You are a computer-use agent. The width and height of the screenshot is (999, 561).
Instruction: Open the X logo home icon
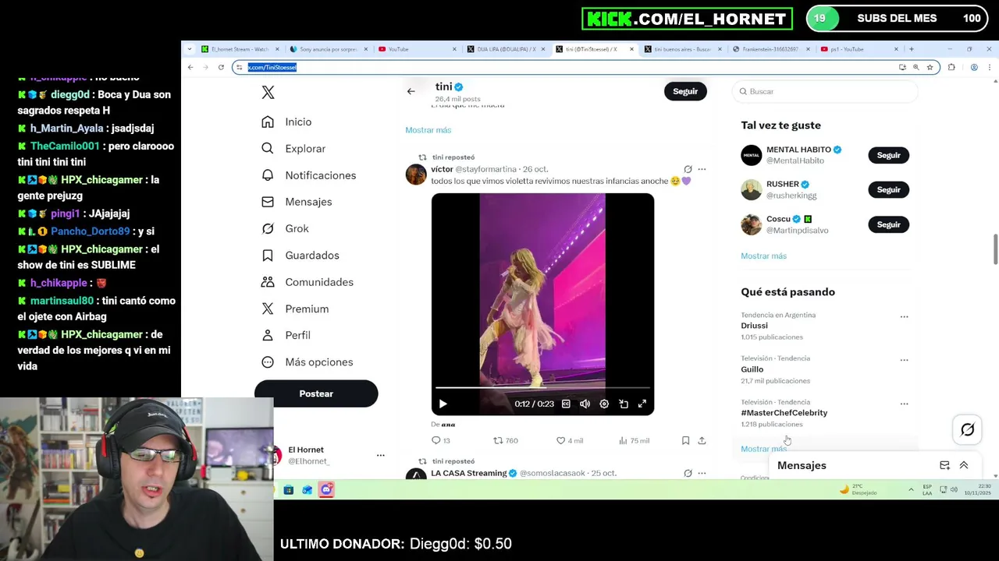click(268, 92)
